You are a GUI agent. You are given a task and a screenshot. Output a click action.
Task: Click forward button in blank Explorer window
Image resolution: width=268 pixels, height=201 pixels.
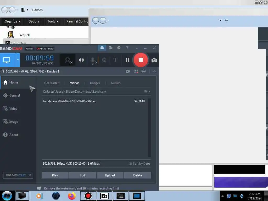coord(103,20)
